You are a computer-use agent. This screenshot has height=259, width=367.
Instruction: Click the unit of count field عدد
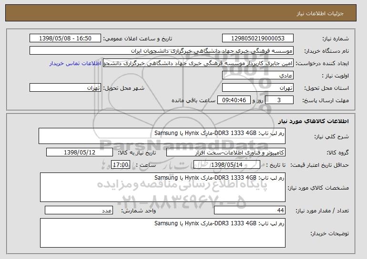click(x=79, y=210)
